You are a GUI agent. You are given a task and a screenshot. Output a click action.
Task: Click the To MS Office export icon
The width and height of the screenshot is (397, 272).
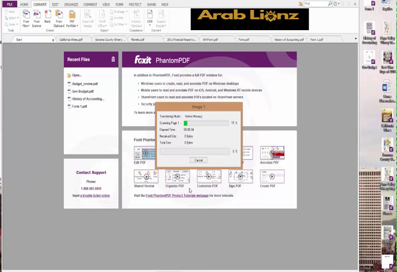coord(102,14)
